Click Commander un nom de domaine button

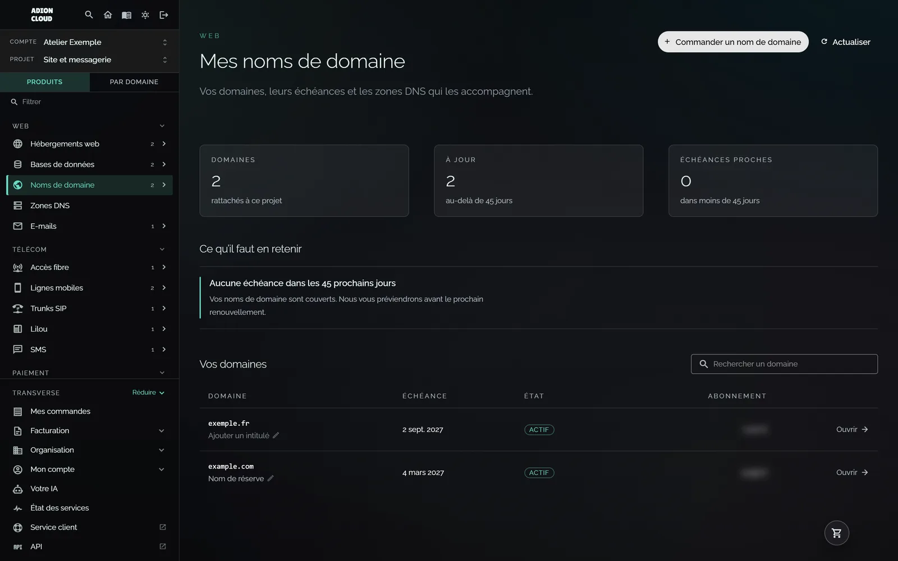[733, 42]
